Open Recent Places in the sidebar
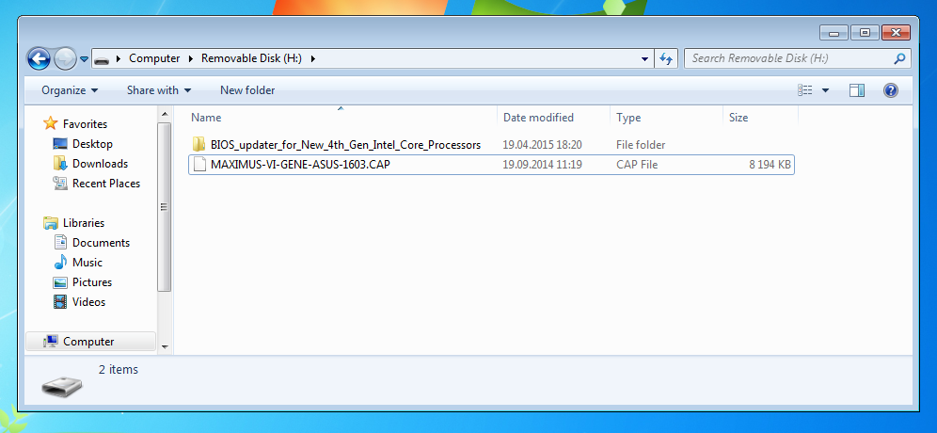This screenshot has height=433, width=937. coord(106,183)
